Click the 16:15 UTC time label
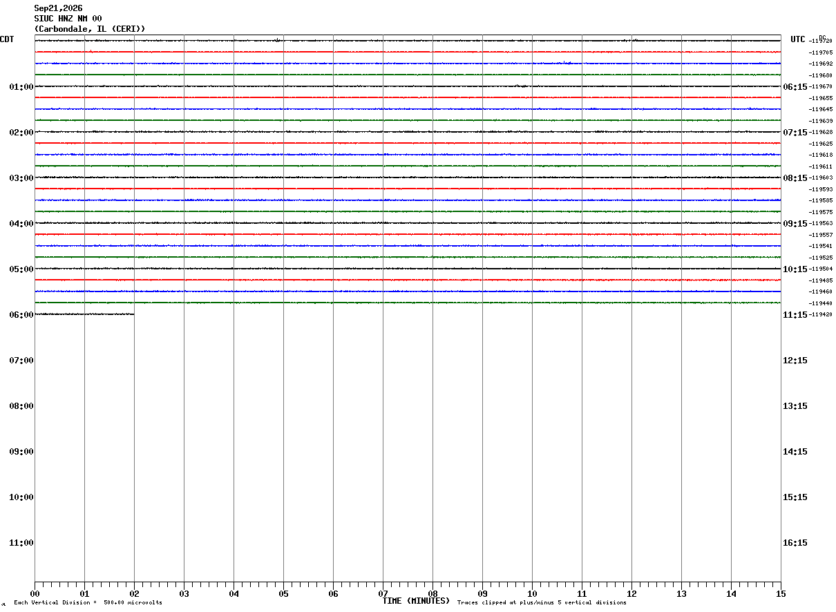836x612 pixels. (795, 543)
